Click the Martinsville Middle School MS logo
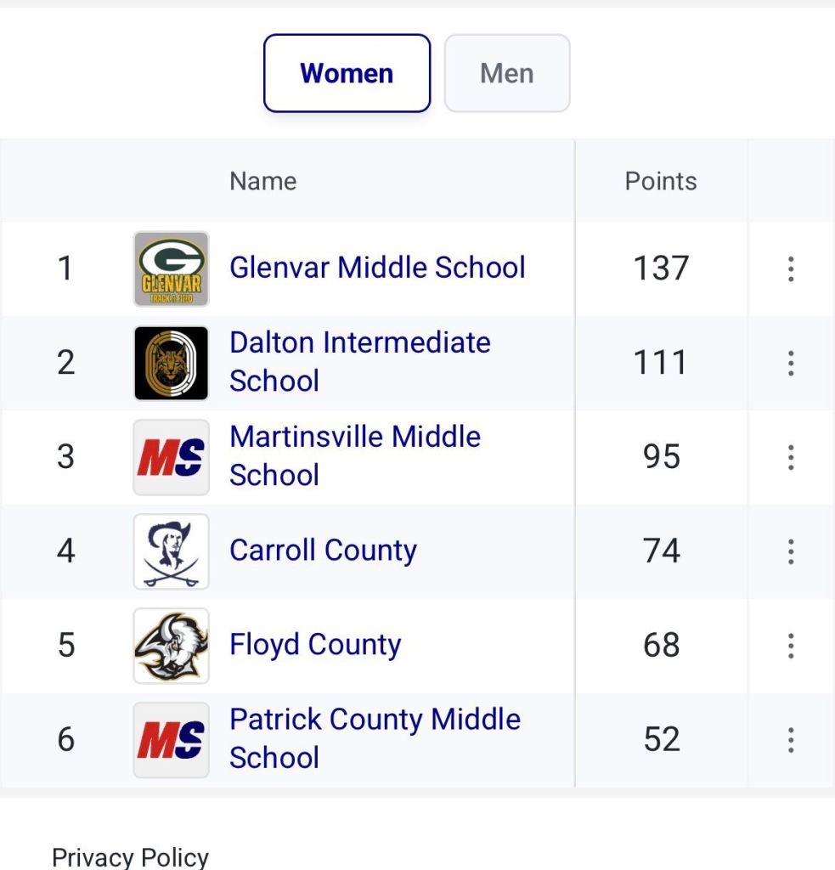835x870 pixels. tap(171, 457)
